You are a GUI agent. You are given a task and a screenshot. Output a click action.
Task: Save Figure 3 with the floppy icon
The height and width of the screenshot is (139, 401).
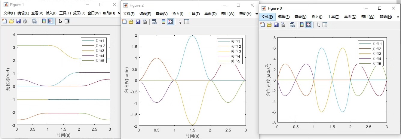point(276,25)
